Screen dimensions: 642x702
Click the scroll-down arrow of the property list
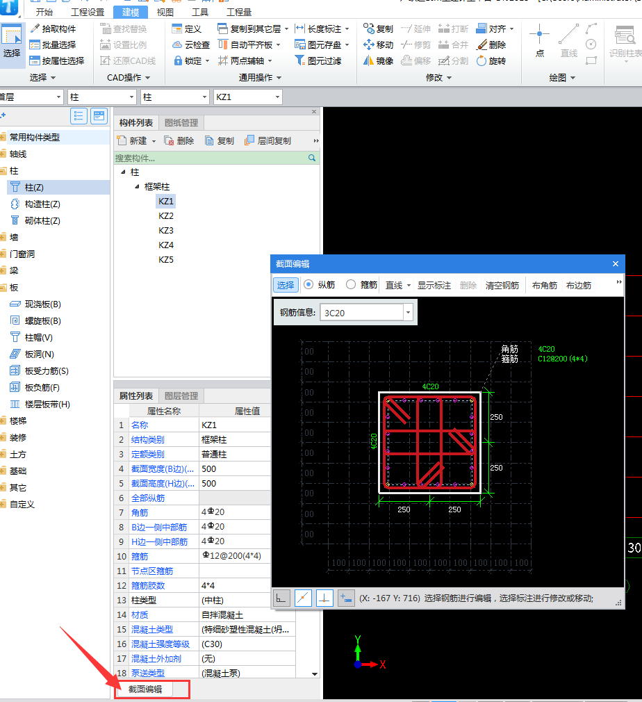click(315, 674)
